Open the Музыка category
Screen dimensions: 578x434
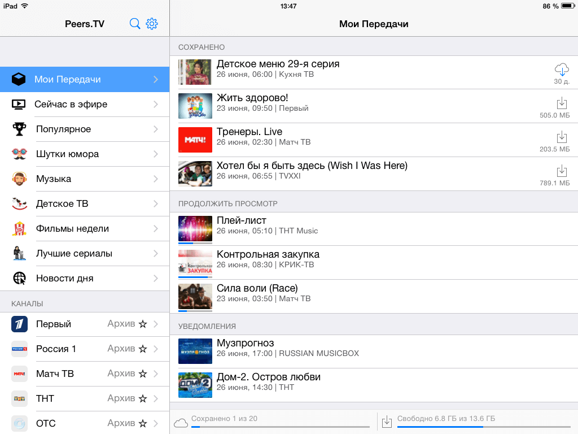85,179
